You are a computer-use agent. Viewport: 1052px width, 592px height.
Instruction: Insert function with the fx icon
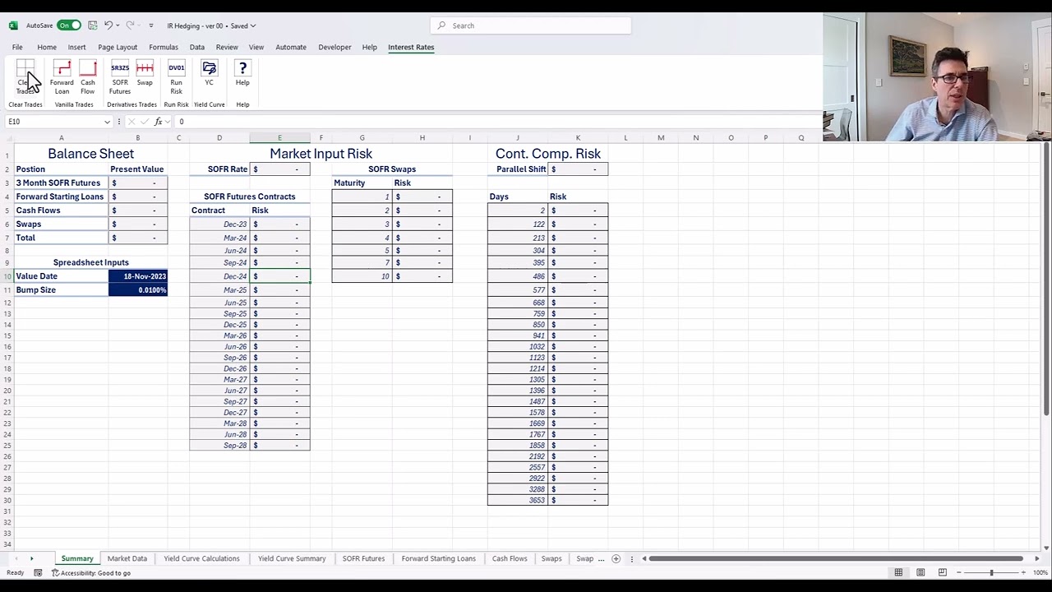pos(157,122)
